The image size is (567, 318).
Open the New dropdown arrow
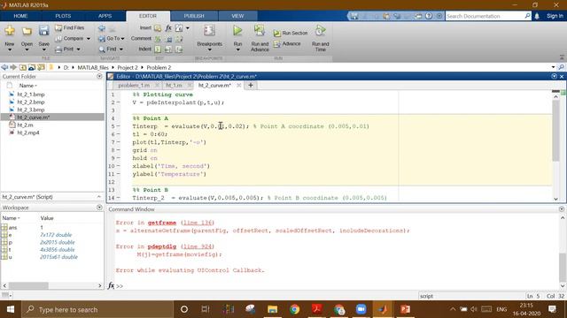pos(10,49)
